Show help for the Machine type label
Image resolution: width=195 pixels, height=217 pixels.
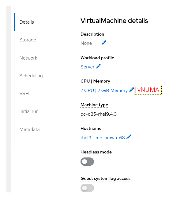(94, 105)
